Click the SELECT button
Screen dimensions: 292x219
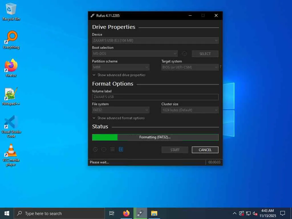click(205, 54)
